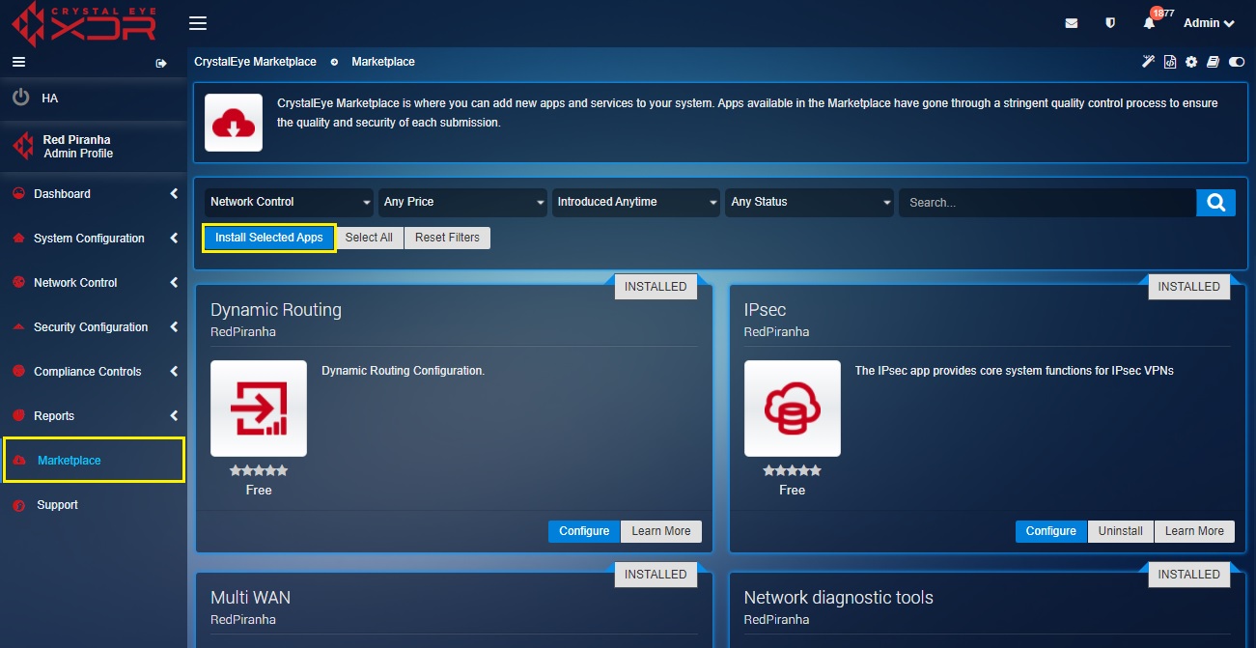Click CrystalEye Marketplace breadcrumb
The image size is (1256, 648).
pos(255,62)
